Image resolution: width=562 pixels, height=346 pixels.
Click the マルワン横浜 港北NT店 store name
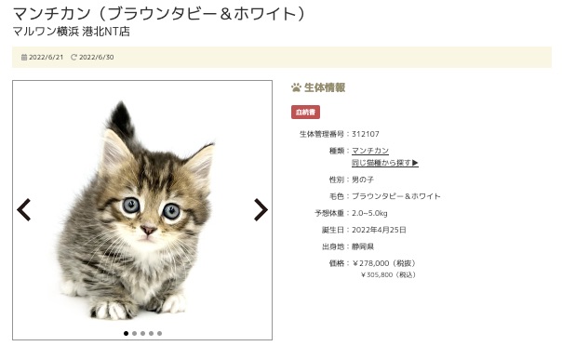coord(72,32)
